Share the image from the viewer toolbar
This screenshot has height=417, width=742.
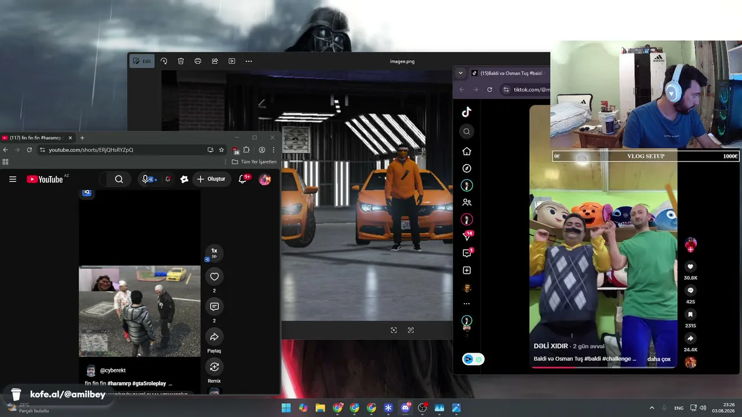point(215,61)
